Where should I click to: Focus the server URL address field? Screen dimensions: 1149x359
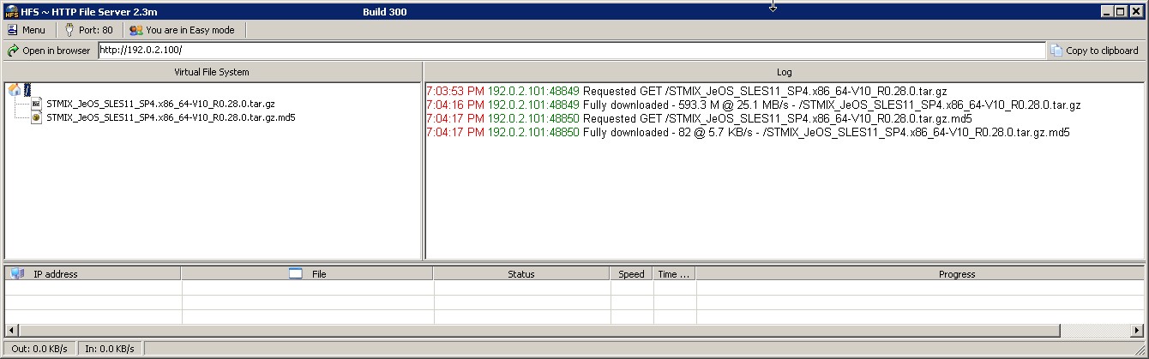pos(572,51)
